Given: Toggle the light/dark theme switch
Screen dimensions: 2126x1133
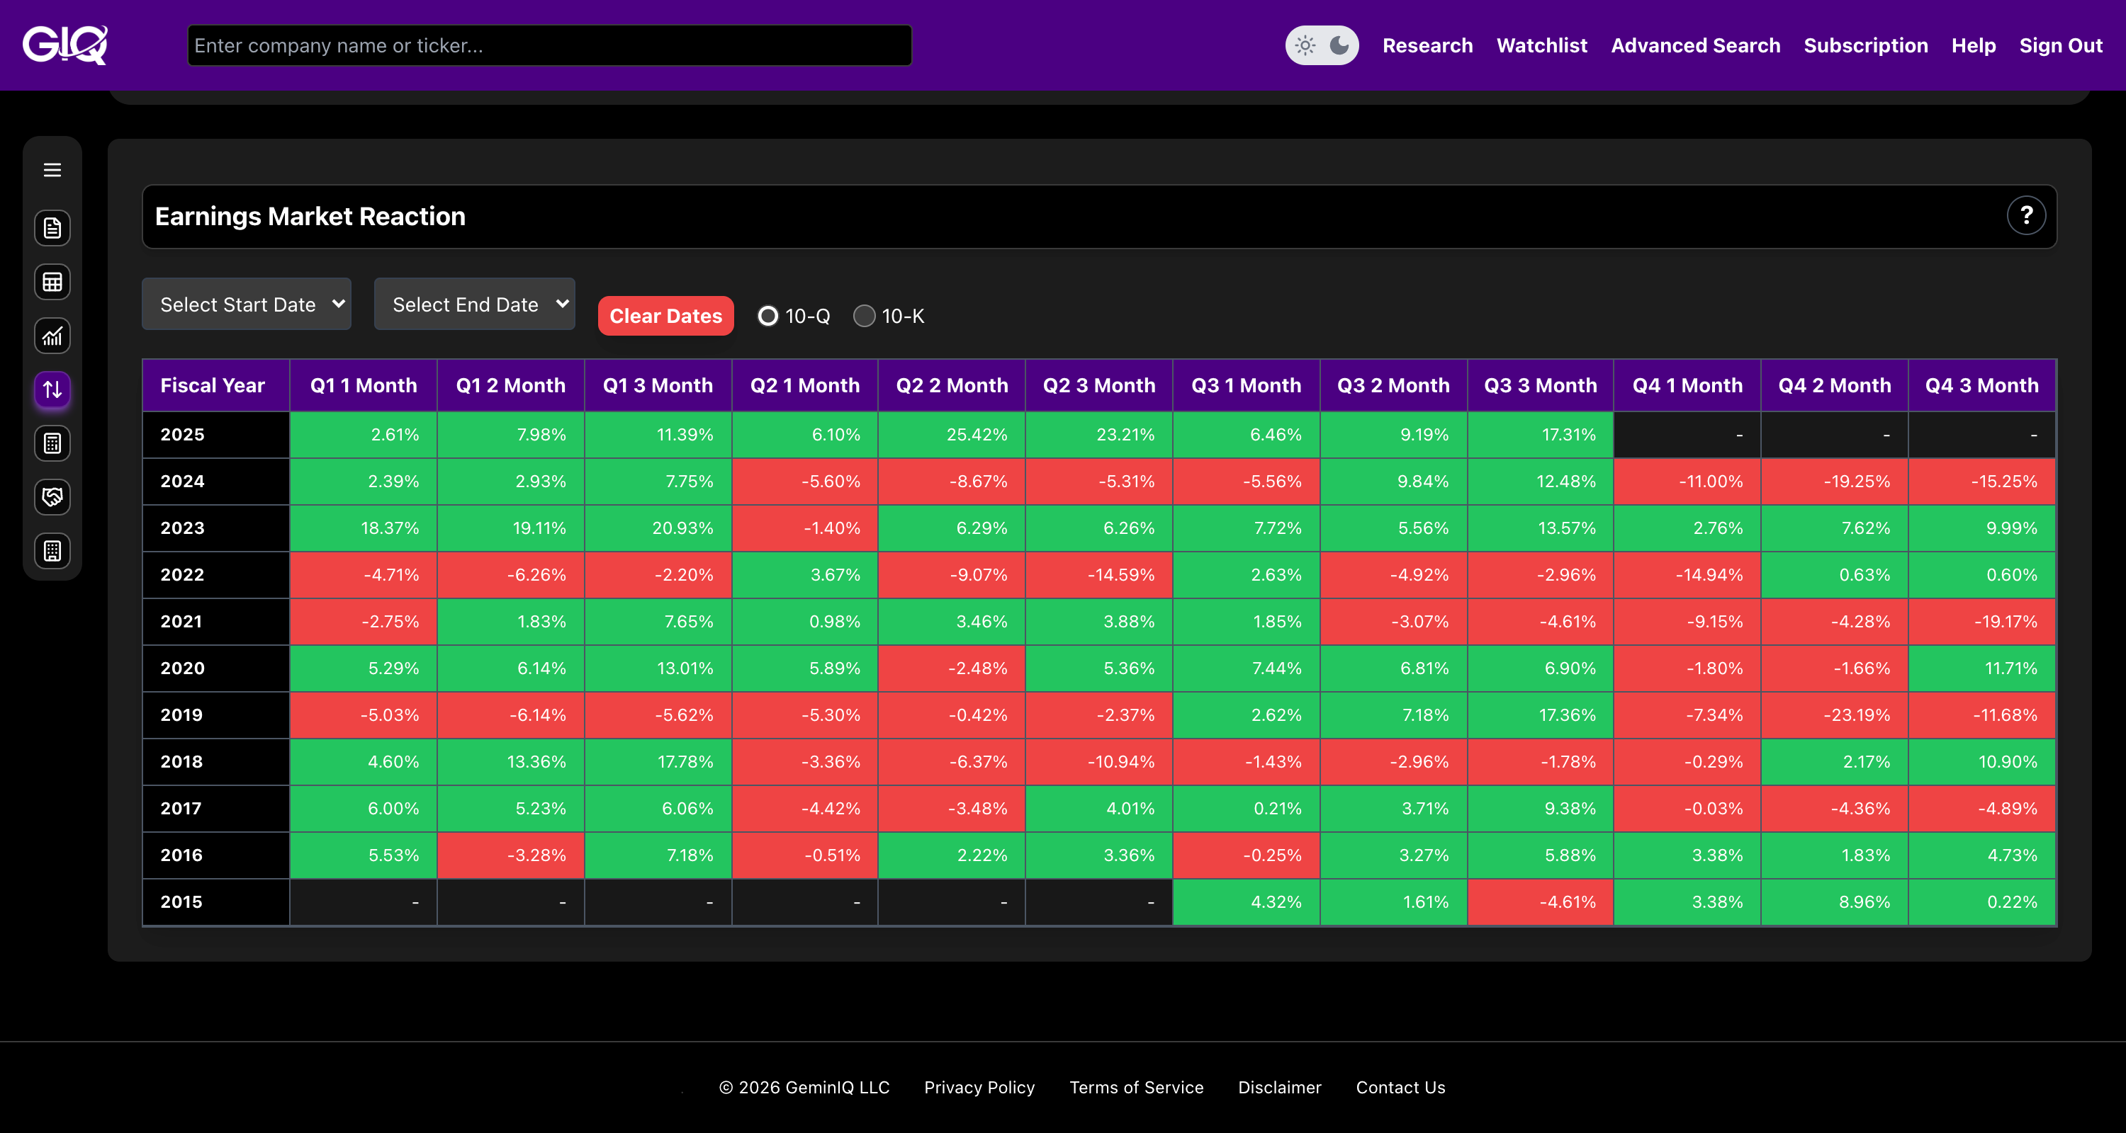Looking at the screenshot, I should point(1322,45).
